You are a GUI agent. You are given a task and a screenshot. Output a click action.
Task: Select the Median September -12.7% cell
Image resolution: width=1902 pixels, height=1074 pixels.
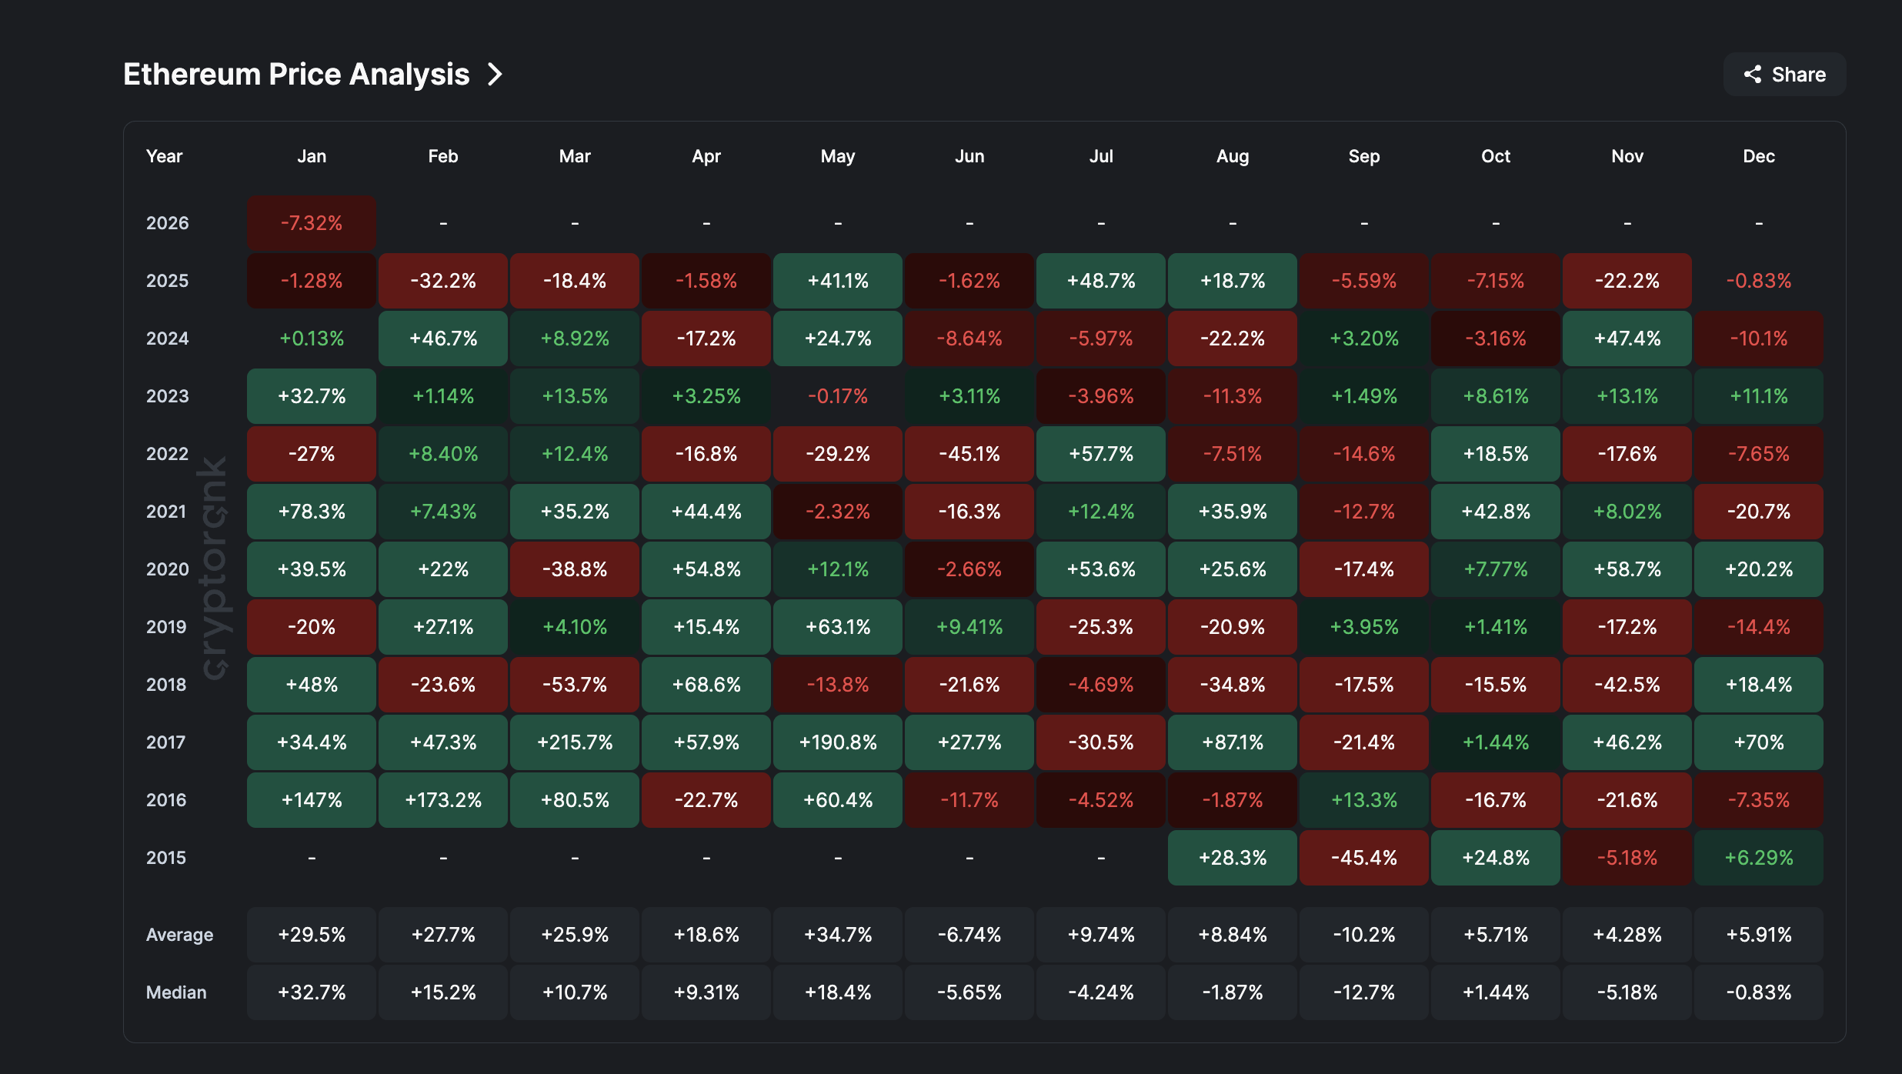[1364, 992]
